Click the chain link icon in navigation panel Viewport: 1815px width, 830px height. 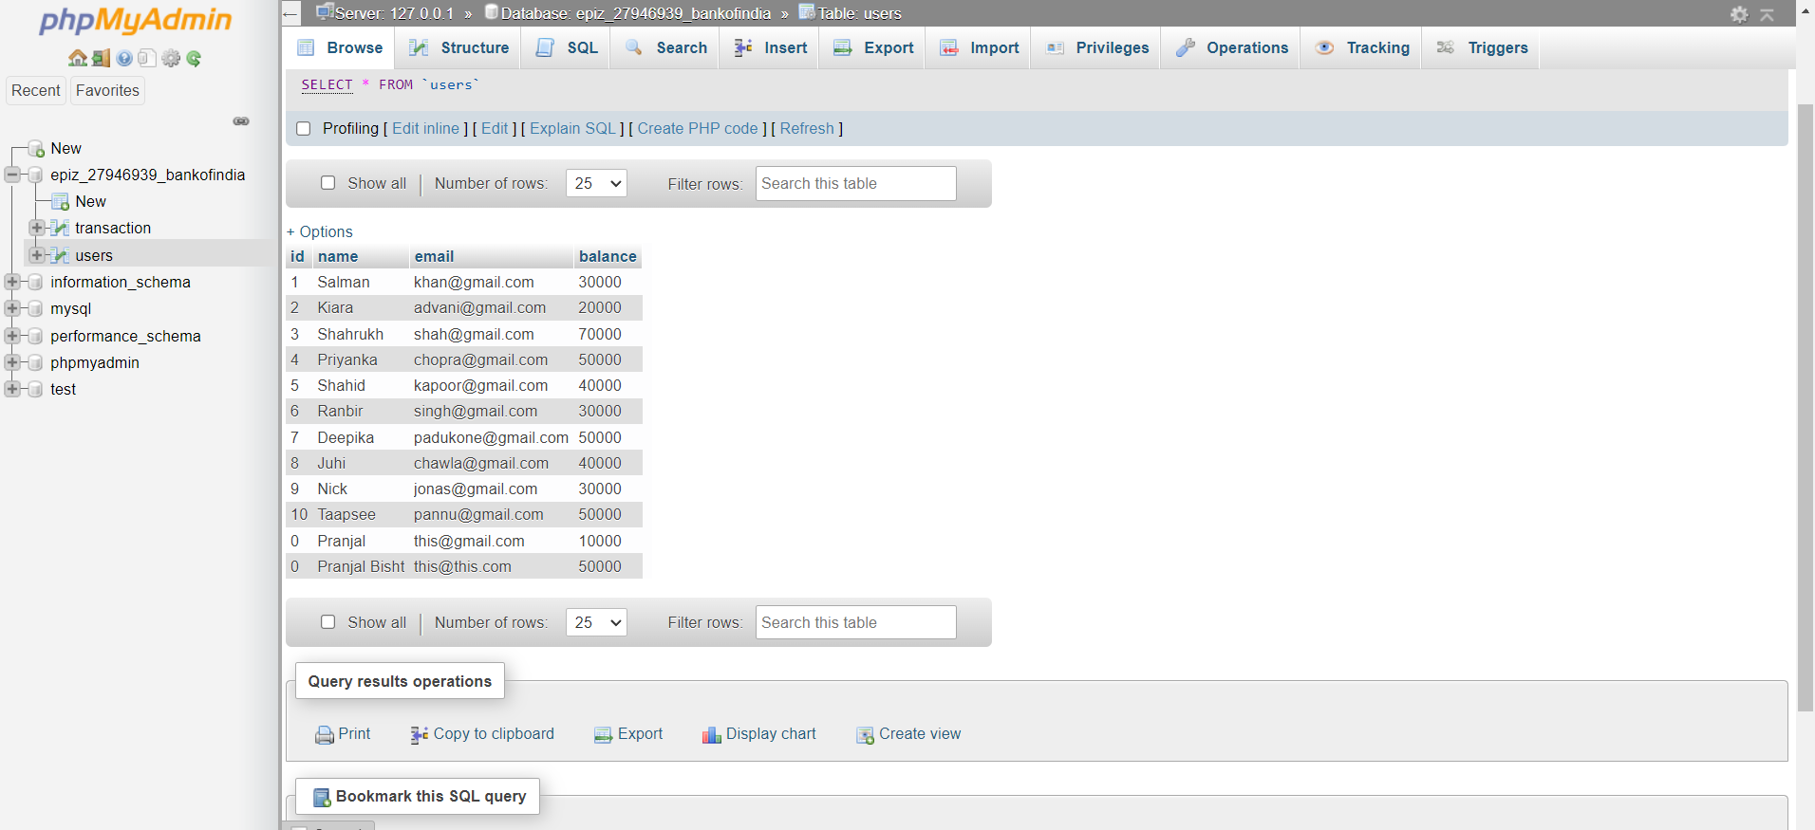[241, 121]
